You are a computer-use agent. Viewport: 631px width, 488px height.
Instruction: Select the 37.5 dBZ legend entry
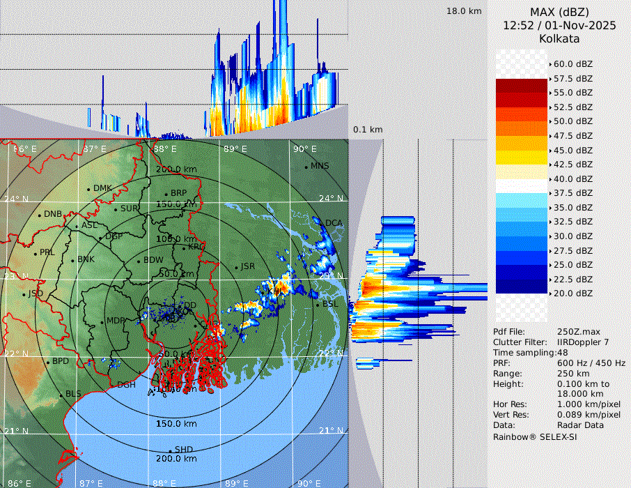573,193
